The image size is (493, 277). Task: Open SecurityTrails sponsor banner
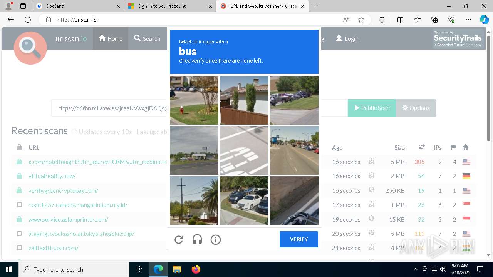coord(458,39)
